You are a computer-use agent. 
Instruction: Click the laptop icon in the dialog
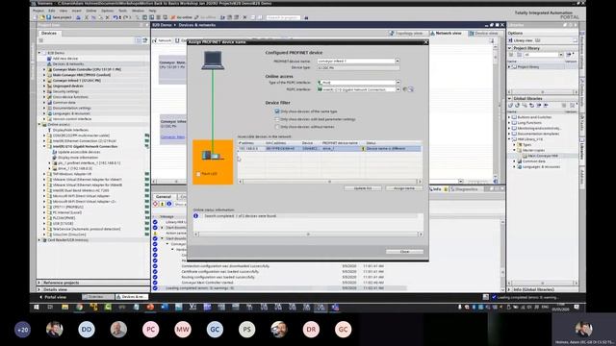(x=213, y=61)
